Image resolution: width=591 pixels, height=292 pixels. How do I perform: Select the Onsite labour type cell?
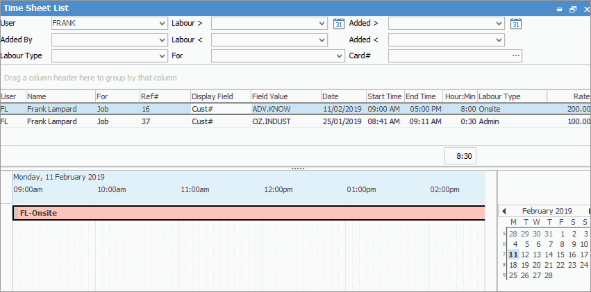[513, 109]
